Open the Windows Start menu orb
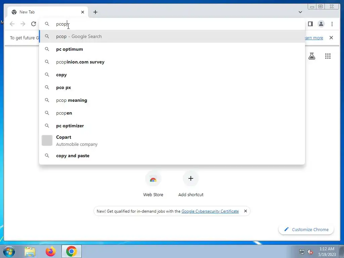 point(9,251)
